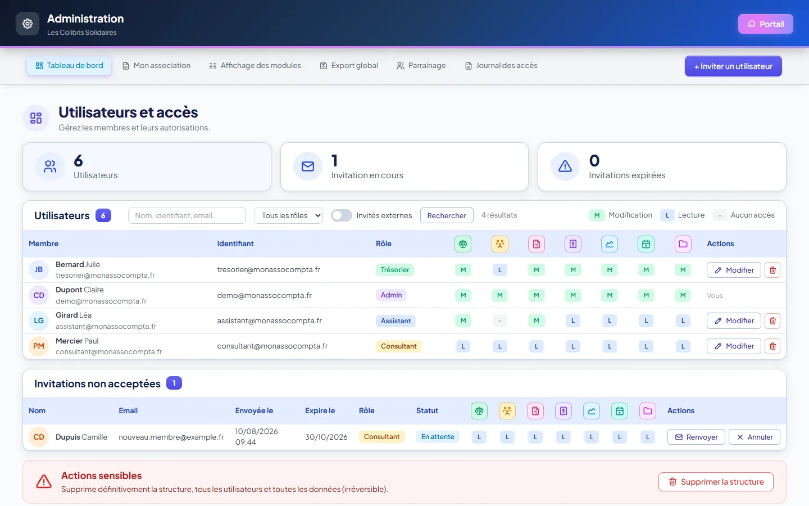Viewport: 809px width, 506px height.
Task: Click the receipt dollar module icon in Utilisateurs table
Action: pyautogui.click(x=573, y=244)
